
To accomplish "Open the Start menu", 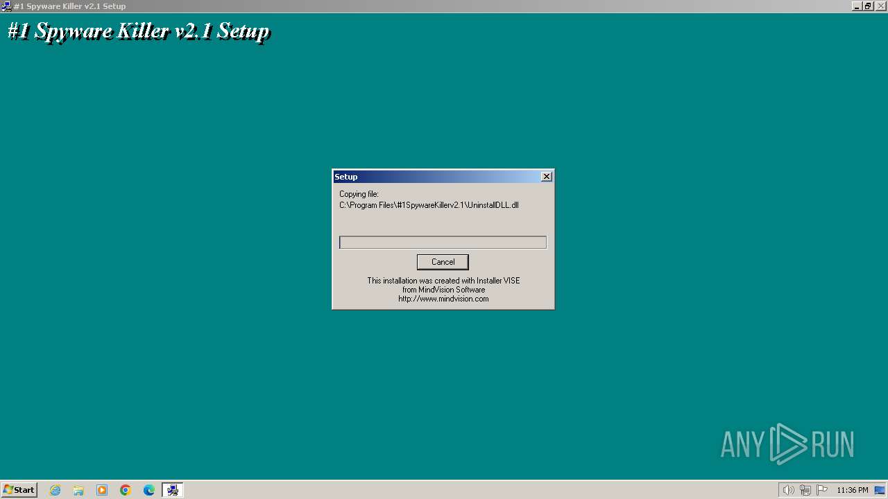I will [x=19, y=490].
